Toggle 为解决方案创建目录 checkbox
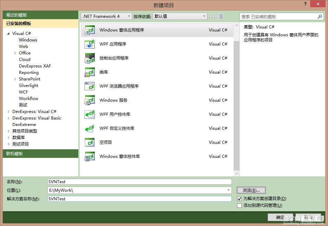 [x=239, y=199]
